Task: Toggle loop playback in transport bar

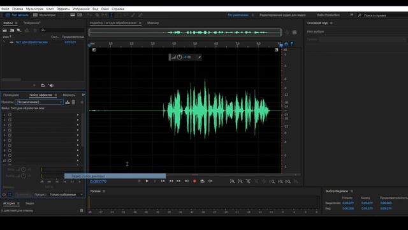Action: point(203,181)
